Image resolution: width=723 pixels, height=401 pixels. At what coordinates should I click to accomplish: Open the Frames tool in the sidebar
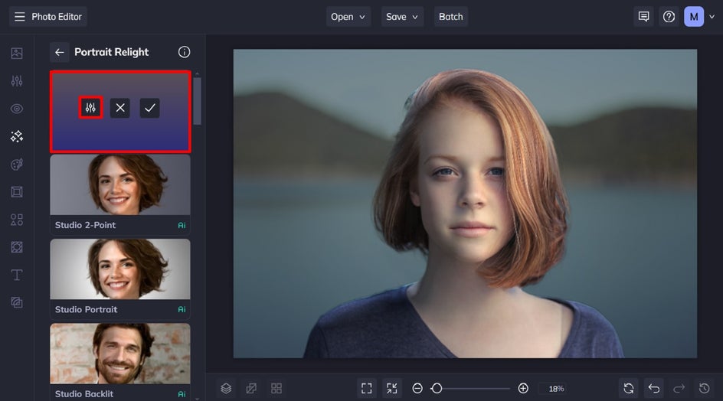point(17,191)
